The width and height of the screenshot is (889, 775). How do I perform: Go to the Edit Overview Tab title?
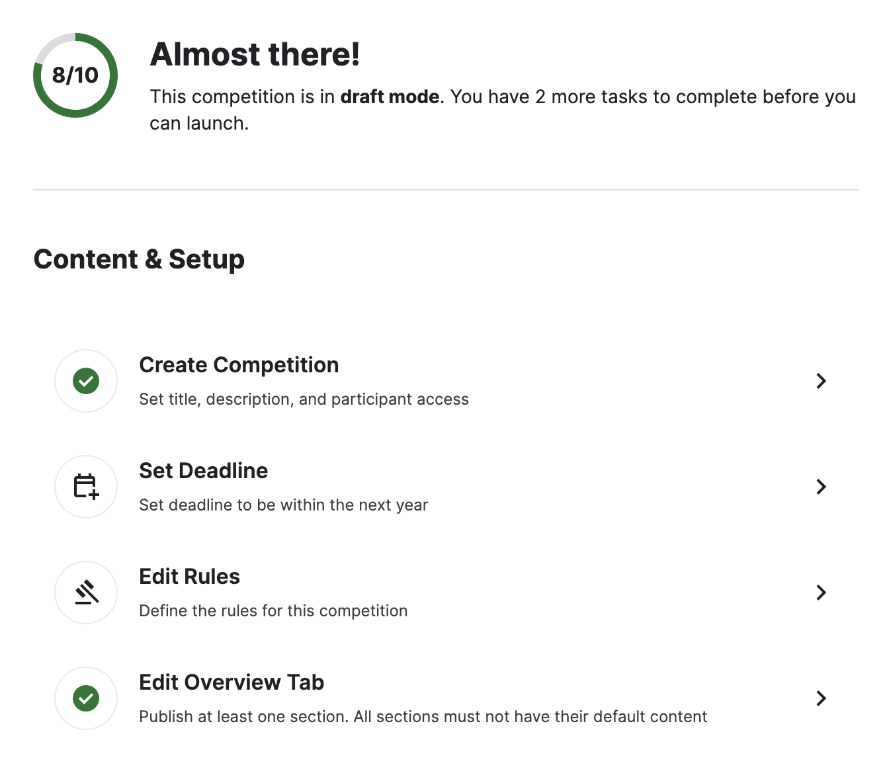coord(232,682)
